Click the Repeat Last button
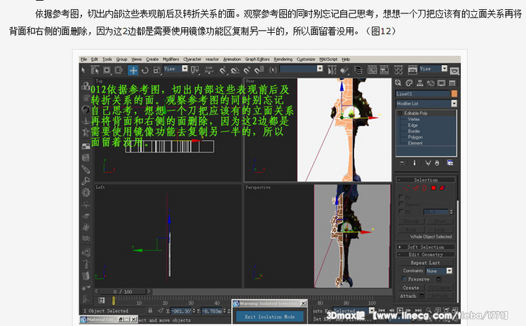This screenshot has height=326, width=526. pyautogui.click(x=426, y=263)
